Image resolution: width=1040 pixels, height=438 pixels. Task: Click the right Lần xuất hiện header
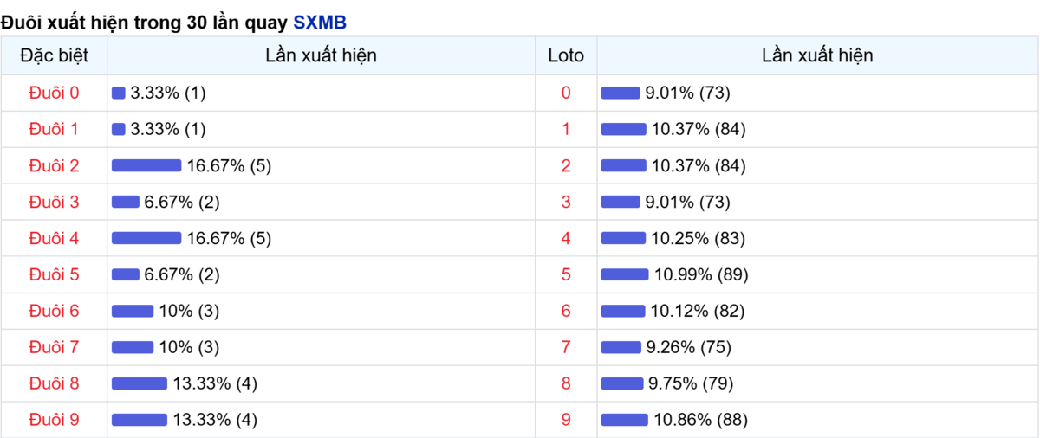[x=817, y=55]
